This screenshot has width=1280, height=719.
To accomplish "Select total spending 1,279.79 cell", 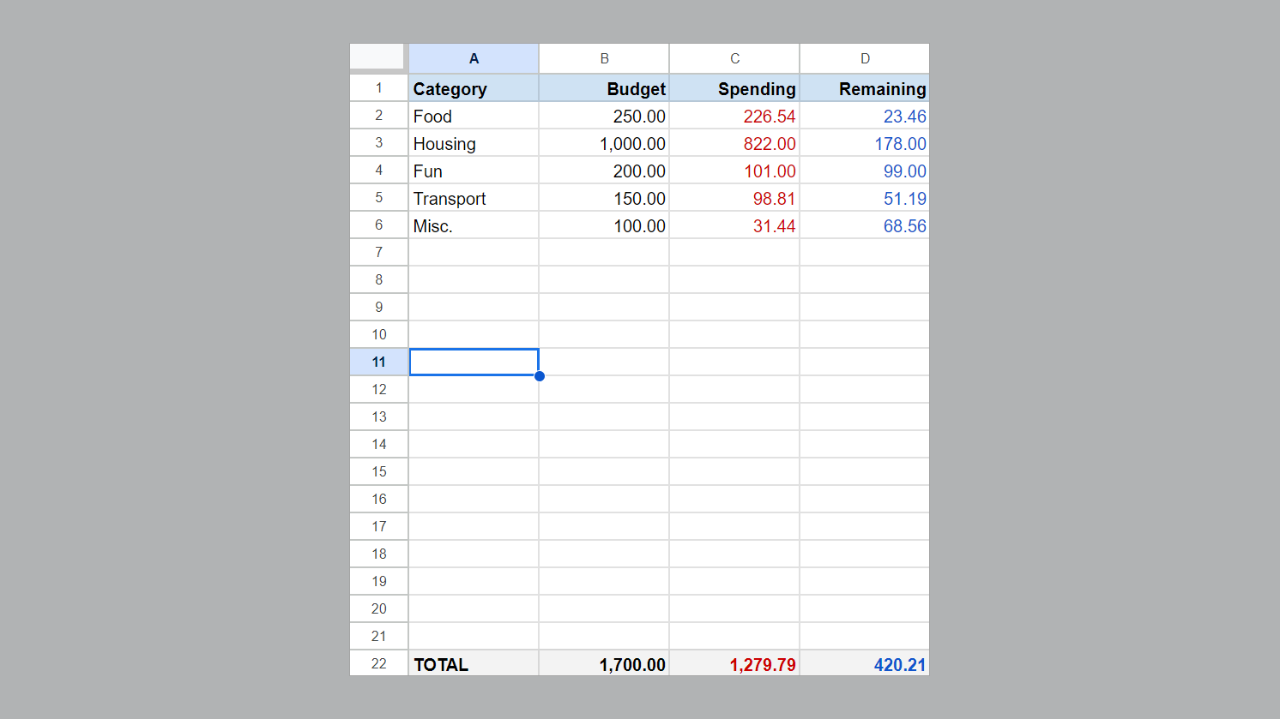I will [734, 663].
